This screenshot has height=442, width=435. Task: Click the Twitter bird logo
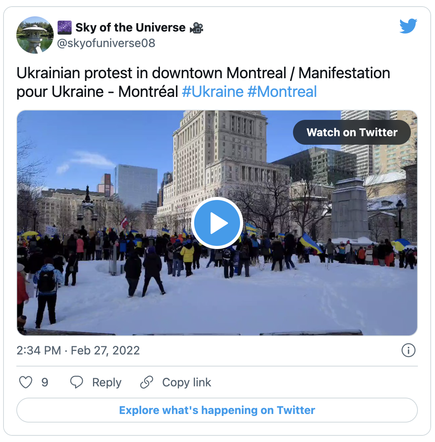408,26
